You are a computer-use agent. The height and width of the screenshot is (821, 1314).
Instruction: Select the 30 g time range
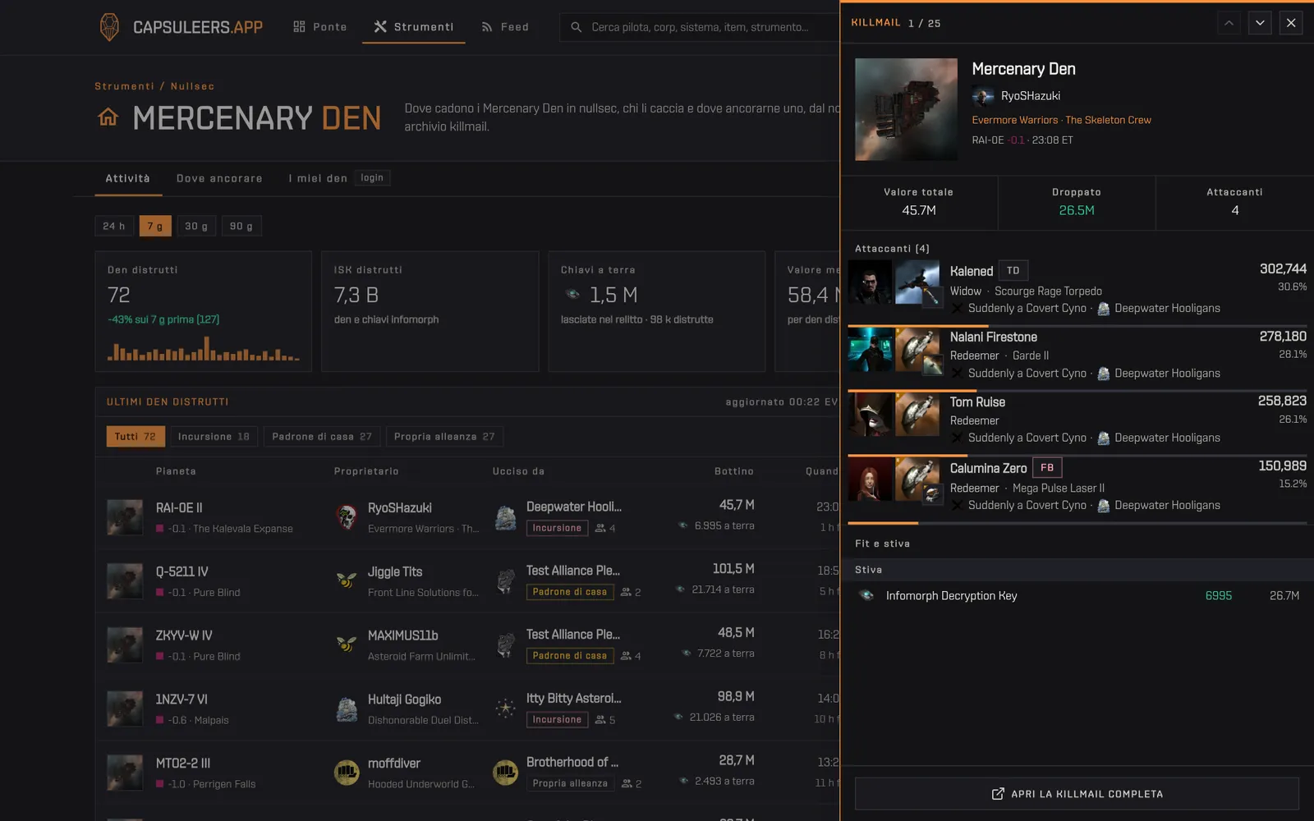coord(196,226)
